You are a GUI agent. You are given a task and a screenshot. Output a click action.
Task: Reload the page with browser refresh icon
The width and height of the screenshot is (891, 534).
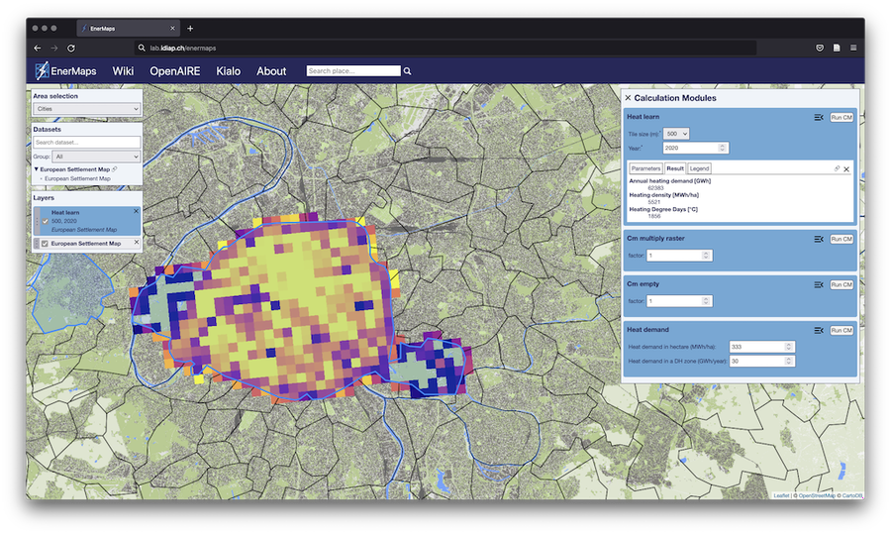[x=71, y=48]
